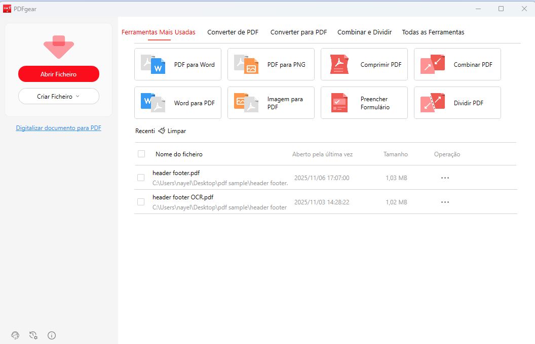Viewport: 535px width, 344px height.
Task: Select the PDF para PNG tool icon
Action: tap(246, 65)
